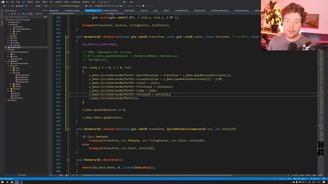
Task: Click the Visual Studio taskbar icon
Action: [x=17, y=182]
